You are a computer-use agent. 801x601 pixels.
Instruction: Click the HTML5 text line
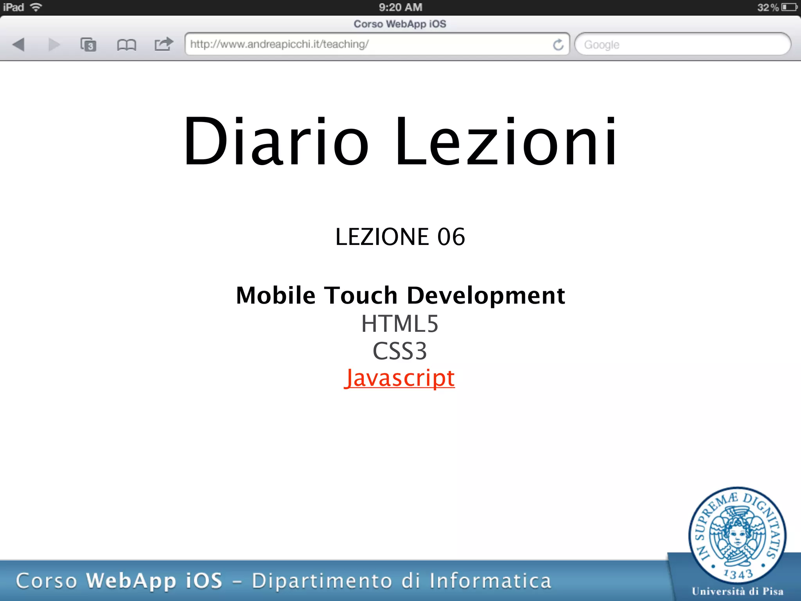tap(400, 324)
